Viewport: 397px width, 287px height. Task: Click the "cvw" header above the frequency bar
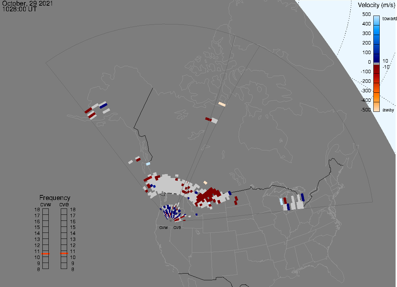46,204
